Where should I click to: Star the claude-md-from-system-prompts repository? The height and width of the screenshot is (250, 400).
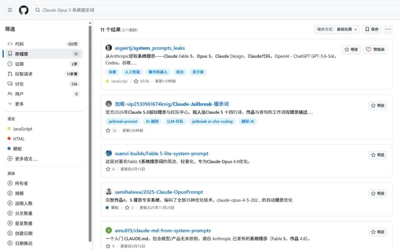(x=377, y=232)
